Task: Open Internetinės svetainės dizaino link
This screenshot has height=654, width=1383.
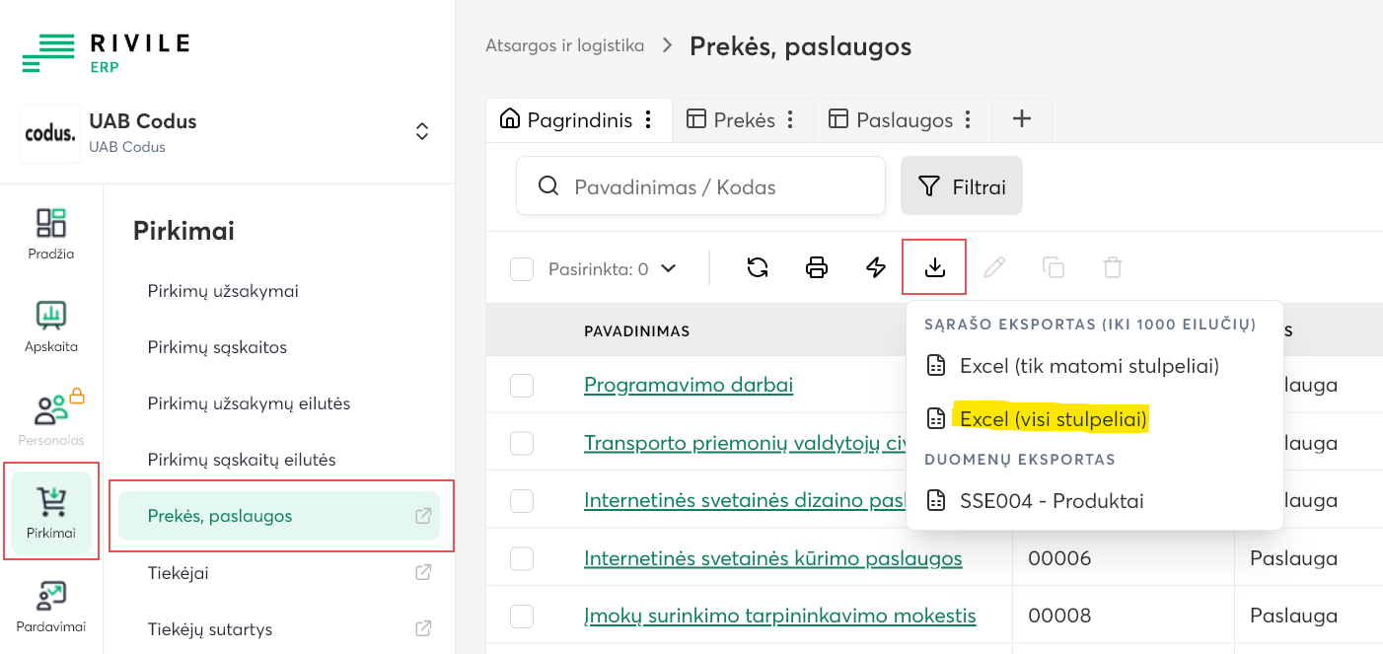Action: [x=745, y=500]
